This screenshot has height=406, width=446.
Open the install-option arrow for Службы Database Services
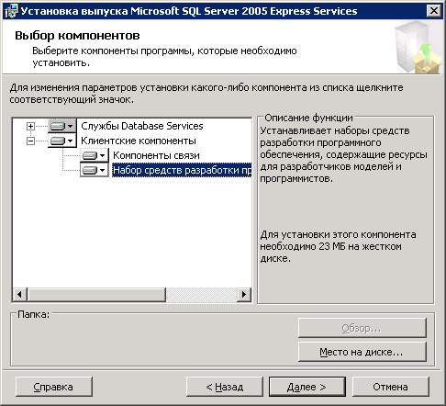[x=71, y=126]
